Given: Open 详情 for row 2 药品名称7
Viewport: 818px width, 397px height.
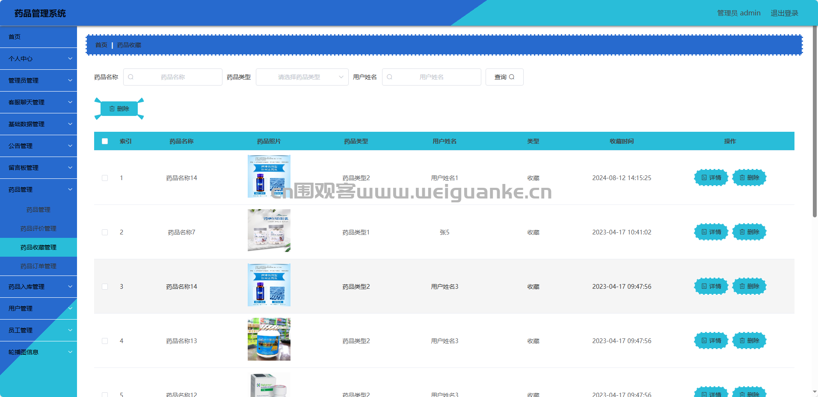Looking at the screenshot, I should (x=711, y=232).
